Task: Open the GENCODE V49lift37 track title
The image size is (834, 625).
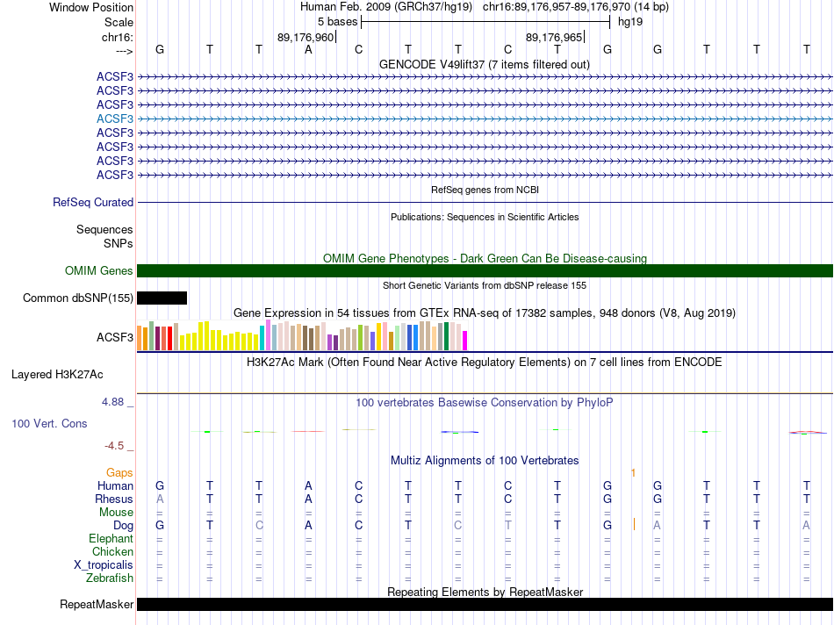Action: tap(485, 64)
